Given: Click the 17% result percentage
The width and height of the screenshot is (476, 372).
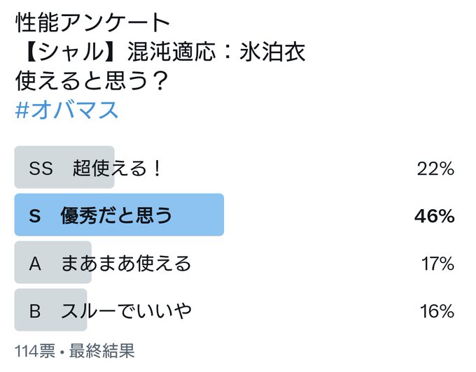Looking at the screenshot, I should (x=437, y=264).
